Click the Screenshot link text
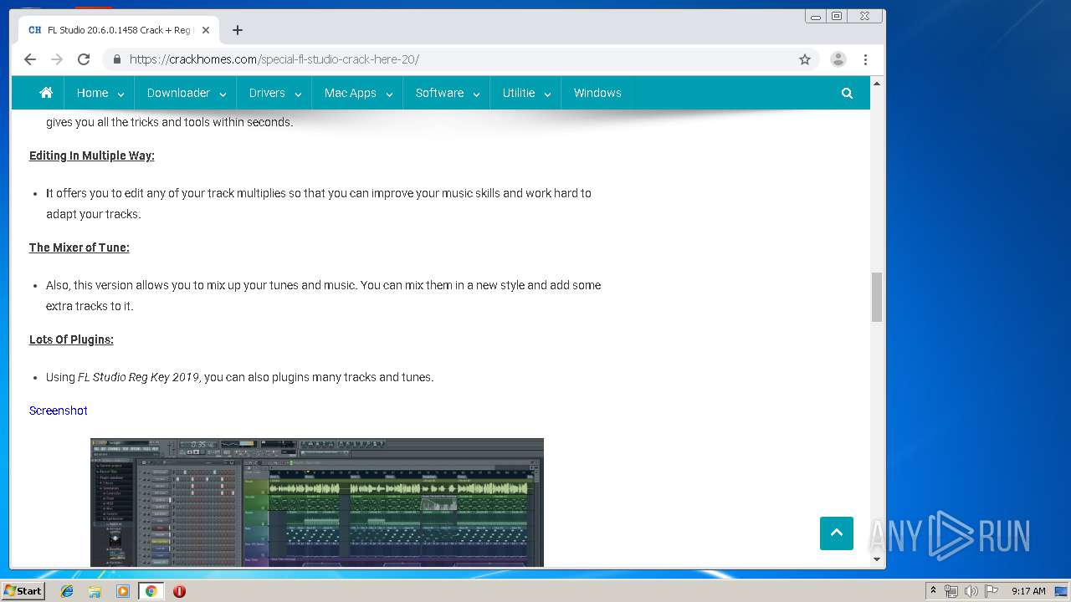1071x602 pixels. 59,411
